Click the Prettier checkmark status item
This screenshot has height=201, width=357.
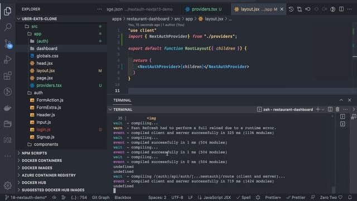tap(296, 197)
